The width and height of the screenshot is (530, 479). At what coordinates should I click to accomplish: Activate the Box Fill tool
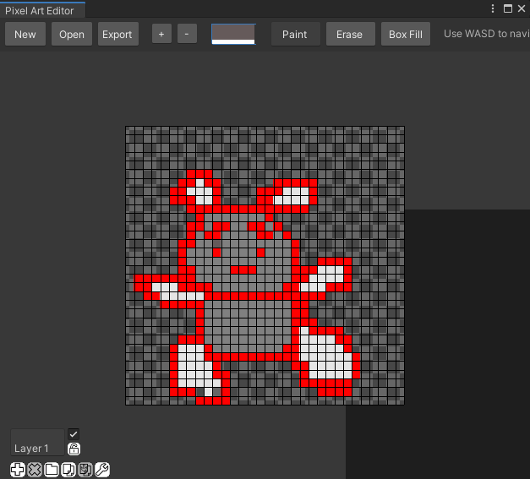[x=405, y=34]
